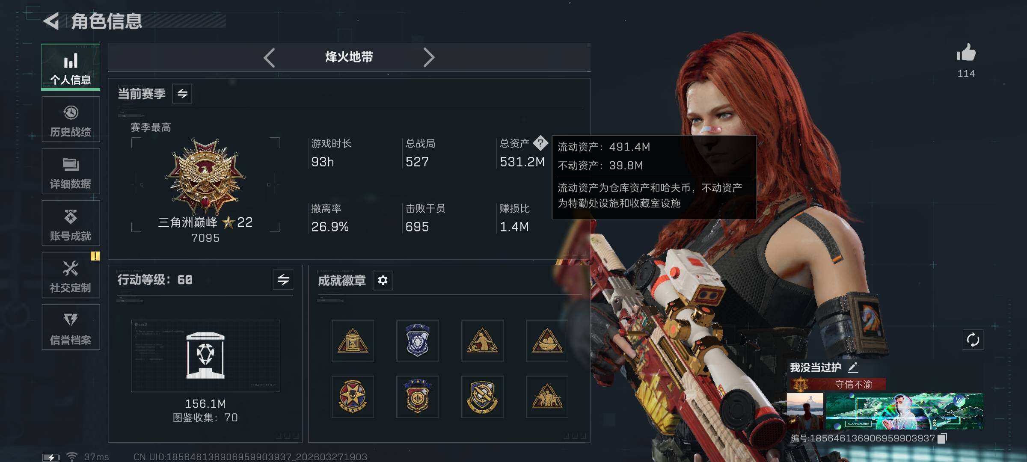Edit nickname pencil icon beside 我没当过护
Viewport: 1027px width, 462px height.
pos(853,367)
